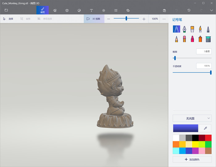Click the Undo arrow
216x167 pixels.
point(177,10)
